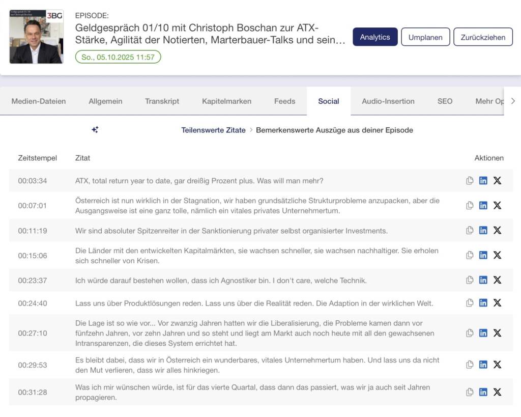Open the Teilenswerte Zitate breadcrumb link
521x417 pixels.
213,130
